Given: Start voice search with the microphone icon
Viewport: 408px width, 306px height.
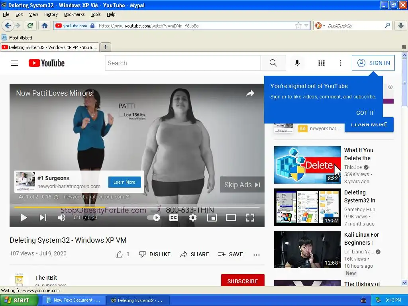Looking at the screenshot, I should click(x=297, y=63).
